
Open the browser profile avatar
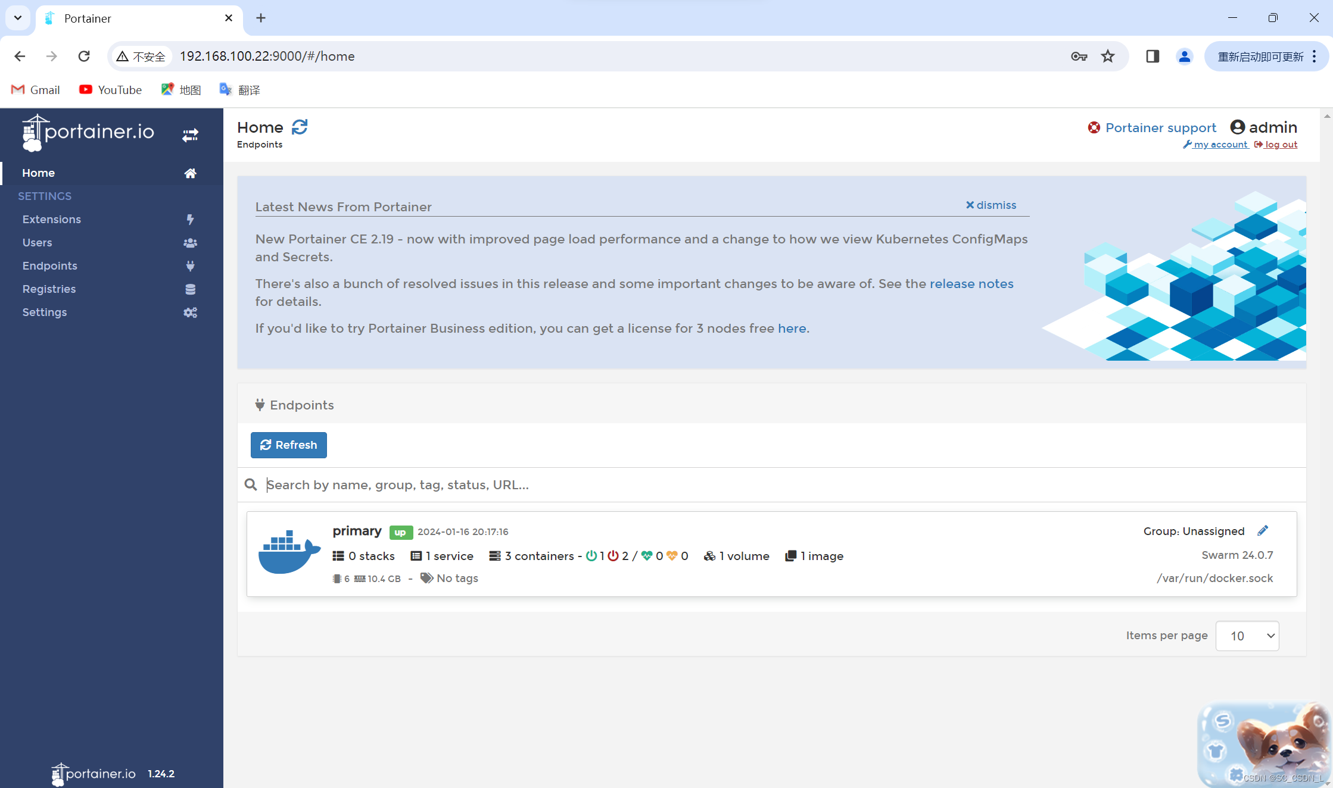[x=1184, y=56]
